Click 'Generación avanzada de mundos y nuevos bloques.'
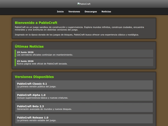Viewport: 168px width, 126px height. click(x=44, y=109)
